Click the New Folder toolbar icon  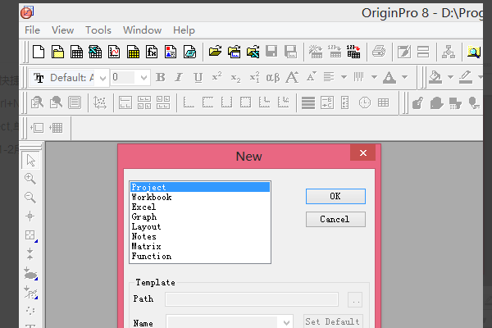point(57,52)
